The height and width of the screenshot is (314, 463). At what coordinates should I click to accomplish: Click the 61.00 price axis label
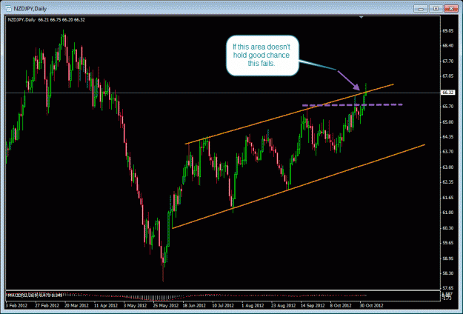coord(448,213)
